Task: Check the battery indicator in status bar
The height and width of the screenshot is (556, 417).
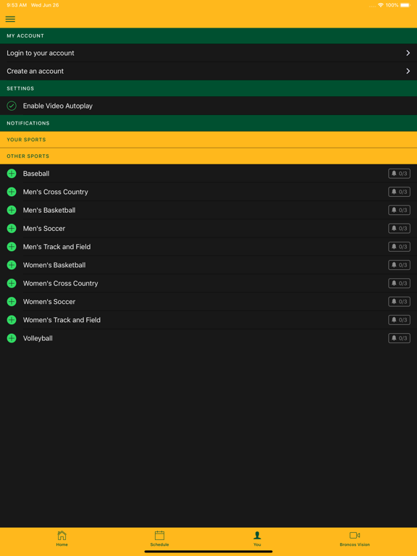Action: [405, 5]
